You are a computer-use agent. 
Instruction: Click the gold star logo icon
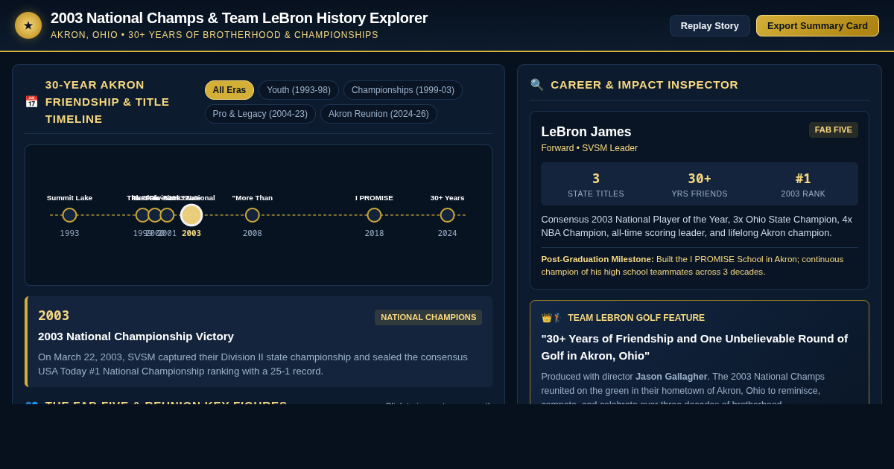tap(28, 25)
